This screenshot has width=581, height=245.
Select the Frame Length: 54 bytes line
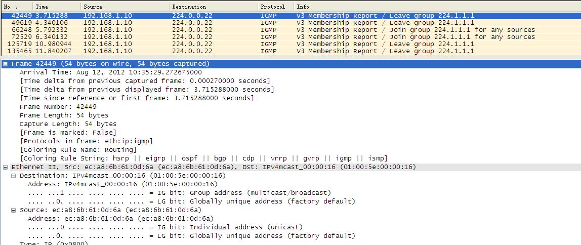coord(64,115)
